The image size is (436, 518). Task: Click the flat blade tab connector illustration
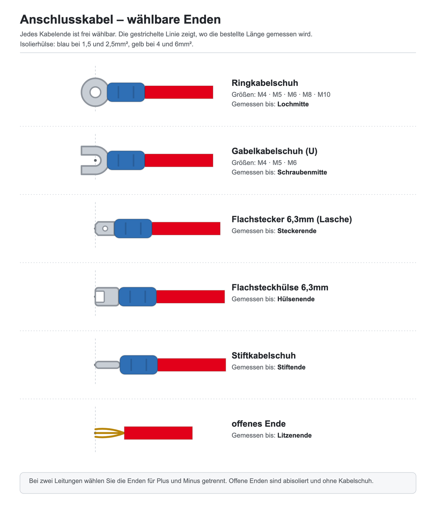coord(105,229)
